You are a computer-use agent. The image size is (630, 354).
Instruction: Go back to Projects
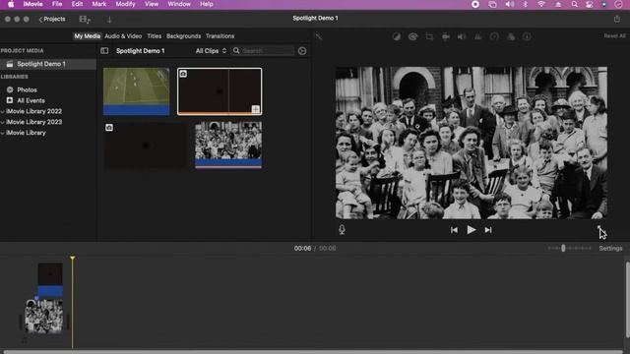pyautogui.click(x=52, y=19)
